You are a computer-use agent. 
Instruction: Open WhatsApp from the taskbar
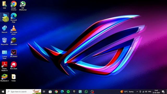[86, 92]
